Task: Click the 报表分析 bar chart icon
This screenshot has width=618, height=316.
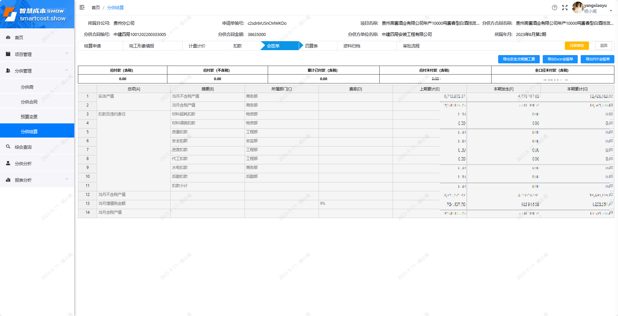Action: pos(8,180)
